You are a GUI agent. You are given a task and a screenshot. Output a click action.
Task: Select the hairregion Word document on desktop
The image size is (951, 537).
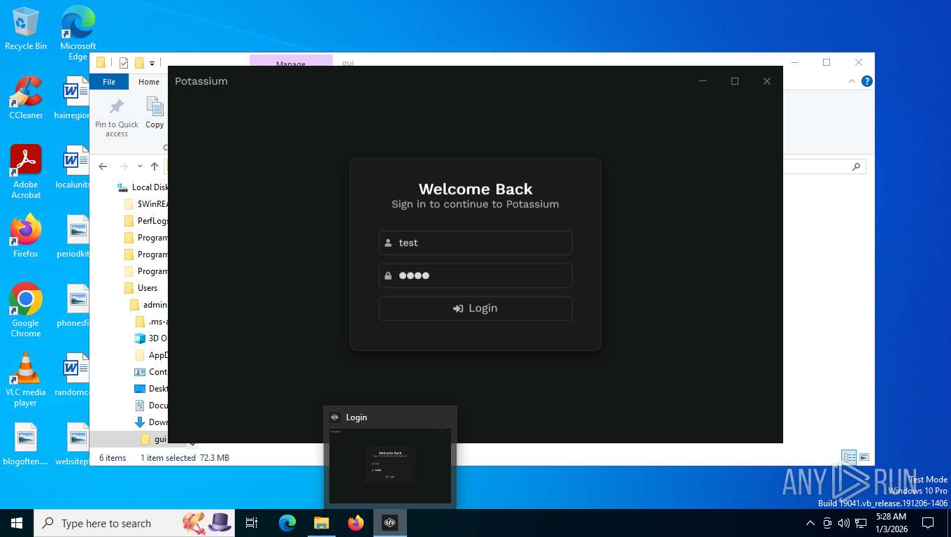(x=72, y=98)
